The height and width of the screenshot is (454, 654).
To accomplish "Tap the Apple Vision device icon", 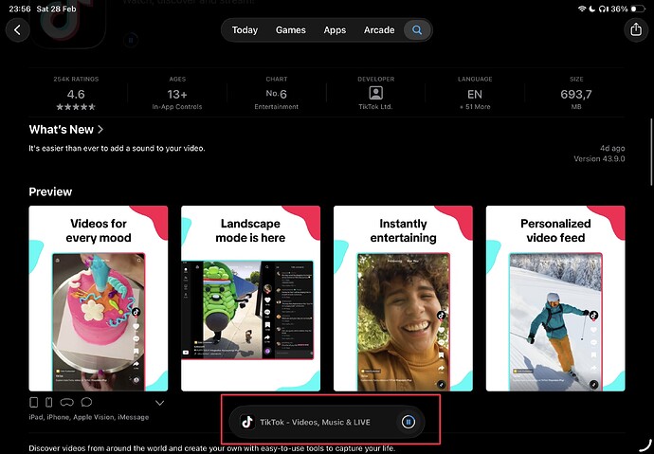I will (x=66, y=402).
